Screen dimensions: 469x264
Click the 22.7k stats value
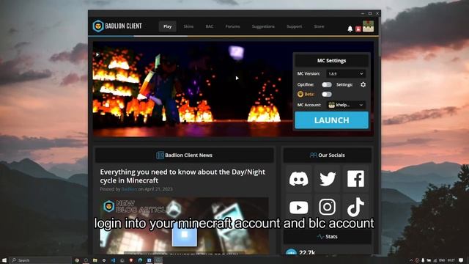coord(307,252)
